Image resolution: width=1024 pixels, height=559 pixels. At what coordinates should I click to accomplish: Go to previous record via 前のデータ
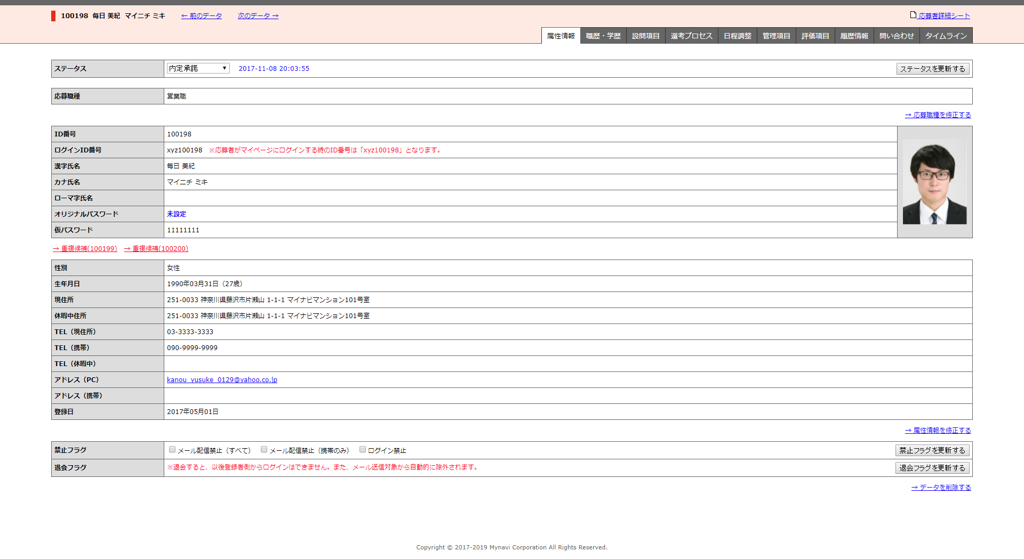click(202, 16)
